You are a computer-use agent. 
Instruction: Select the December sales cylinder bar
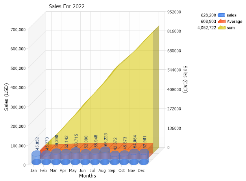point(144,156)
